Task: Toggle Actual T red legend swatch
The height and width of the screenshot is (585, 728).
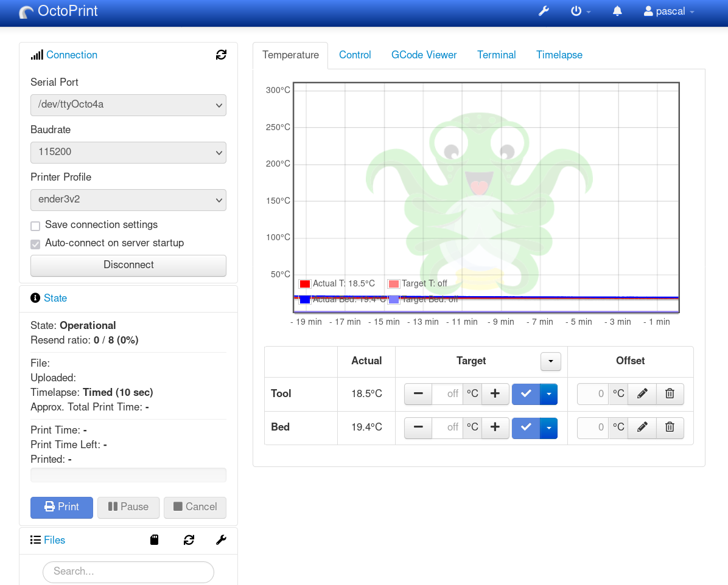Action: (305, 284)
